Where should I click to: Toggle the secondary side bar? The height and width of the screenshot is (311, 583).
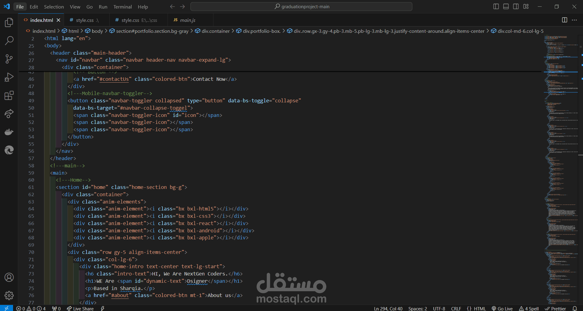[x=516, y=6]
